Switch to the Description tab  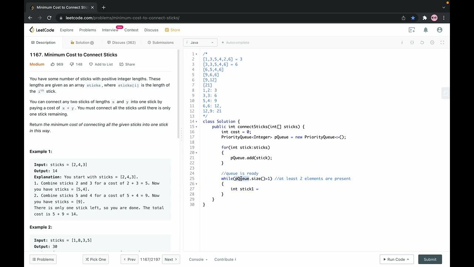click(43, 43)
